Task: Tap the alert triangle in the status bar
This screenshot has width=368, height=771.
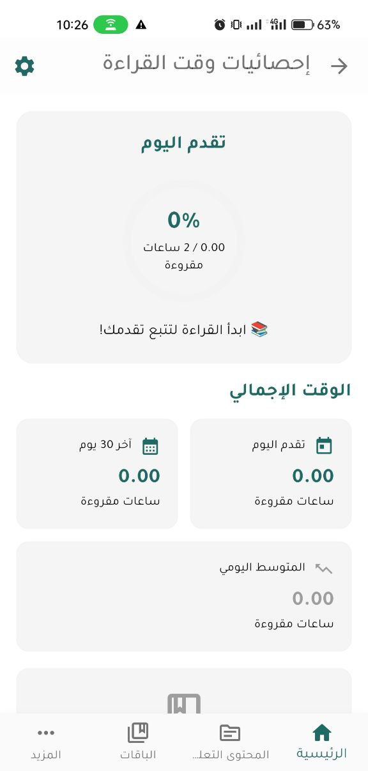Action: [140, 26]
